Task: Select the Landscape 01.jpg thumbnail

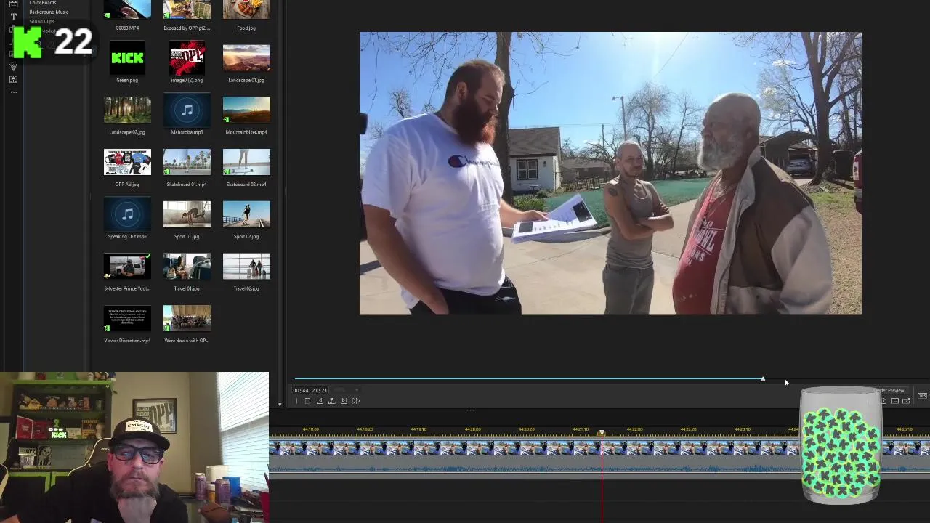Action: (x=246, y=57)
